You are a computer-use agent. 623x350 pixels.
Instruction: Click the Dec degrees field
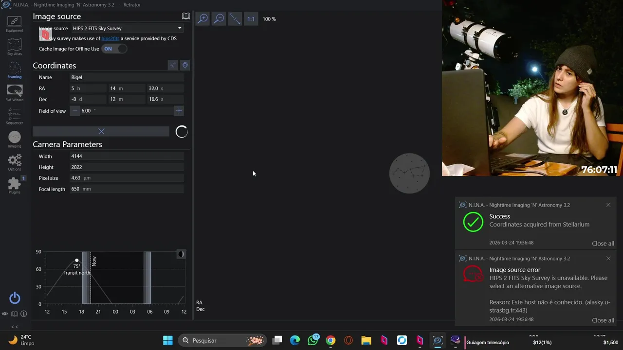[x=88, y=99]
